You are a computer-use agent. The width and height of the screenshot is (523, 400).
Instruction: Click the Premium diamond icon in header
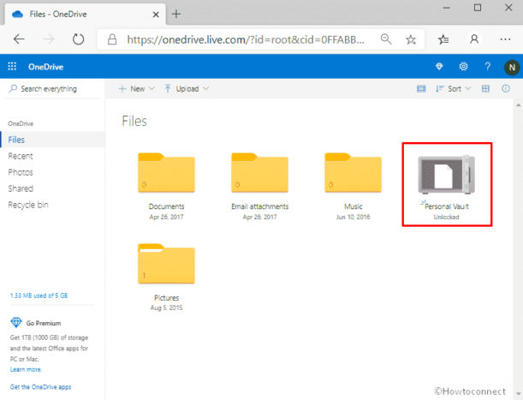439,67
